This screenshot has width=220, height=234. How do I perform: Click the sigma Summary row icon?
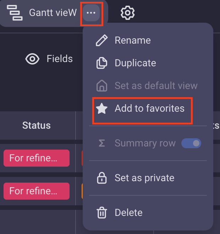tap(102, 143)
